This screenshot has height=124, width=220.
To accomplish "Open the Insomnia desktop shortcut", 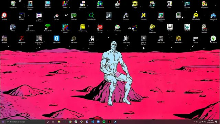I will [x=144, y=16].
